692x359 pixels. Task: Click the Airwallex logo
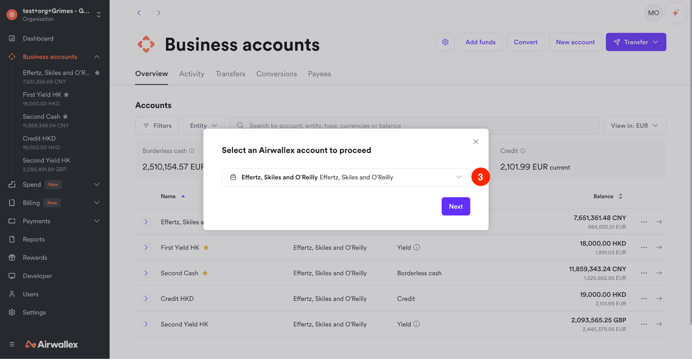pyautogui.click(x=51, y=344)
